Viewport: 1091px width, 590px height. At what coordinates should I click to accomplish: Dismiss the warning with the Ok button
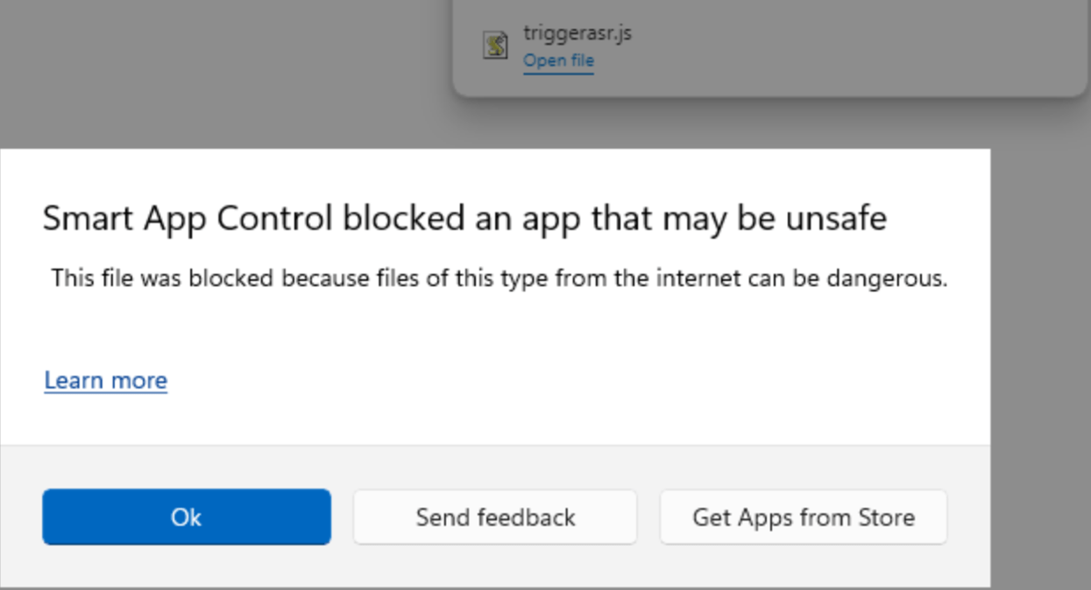(x=187, y=517)
